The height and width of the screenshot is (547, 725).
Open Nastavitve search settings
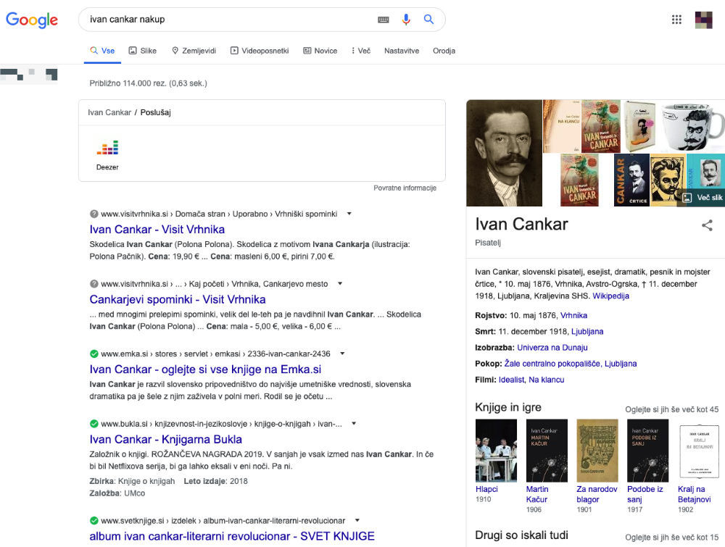[x=402, y=51]
